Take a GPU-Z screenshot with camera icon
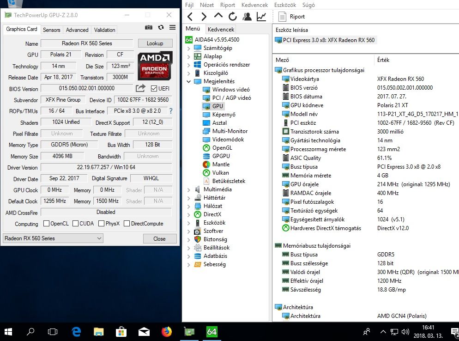Viewport: 459px width, 341px height. coord(148,27)
